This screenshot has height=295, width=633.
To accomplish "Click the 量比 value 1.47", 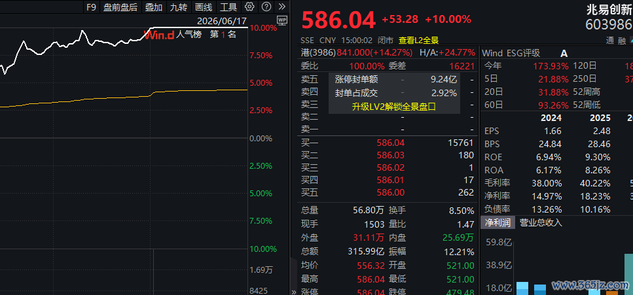I will click(466, 224).
